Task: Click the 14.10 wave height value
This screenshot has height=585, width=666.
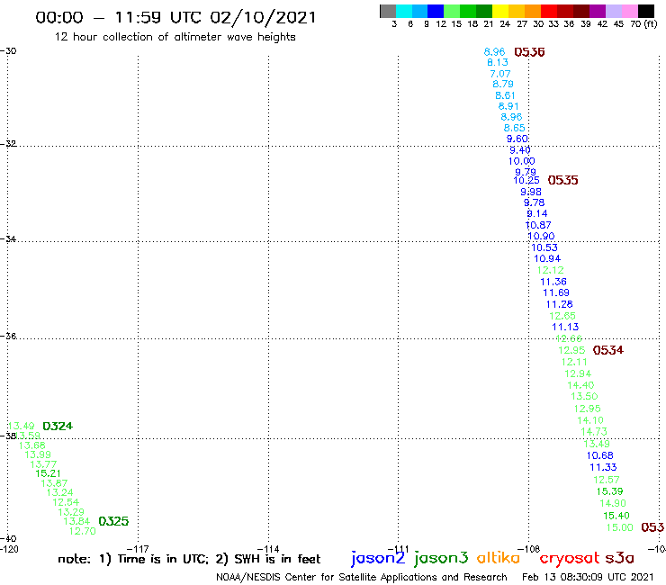Action: click(x=590, y=420)
